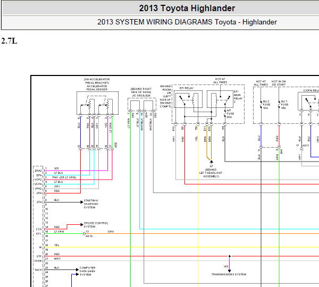
Task: Click the "(BEHIND RIGHT SIDE OF DASH)" J/C label
Action: 141,90
